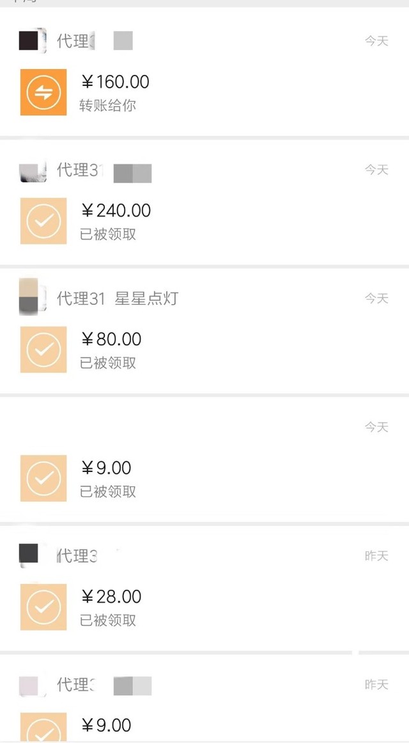Tap the 今天 timestamp on ¥160.00 transfer

tap(376, 41)
